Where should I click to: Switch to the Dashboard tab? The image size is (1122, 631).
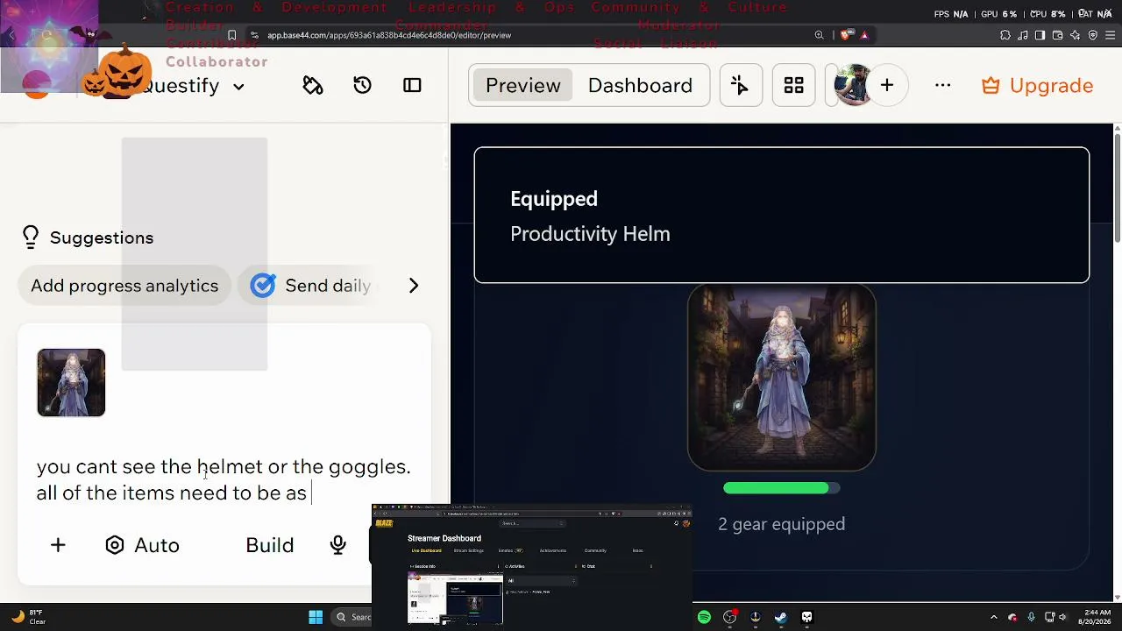coord(640,86)
